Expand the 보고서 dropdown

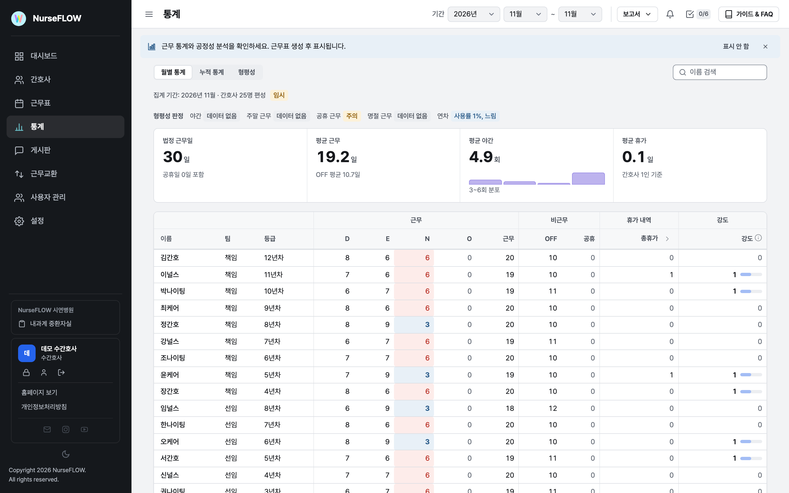tap(637, 14)
